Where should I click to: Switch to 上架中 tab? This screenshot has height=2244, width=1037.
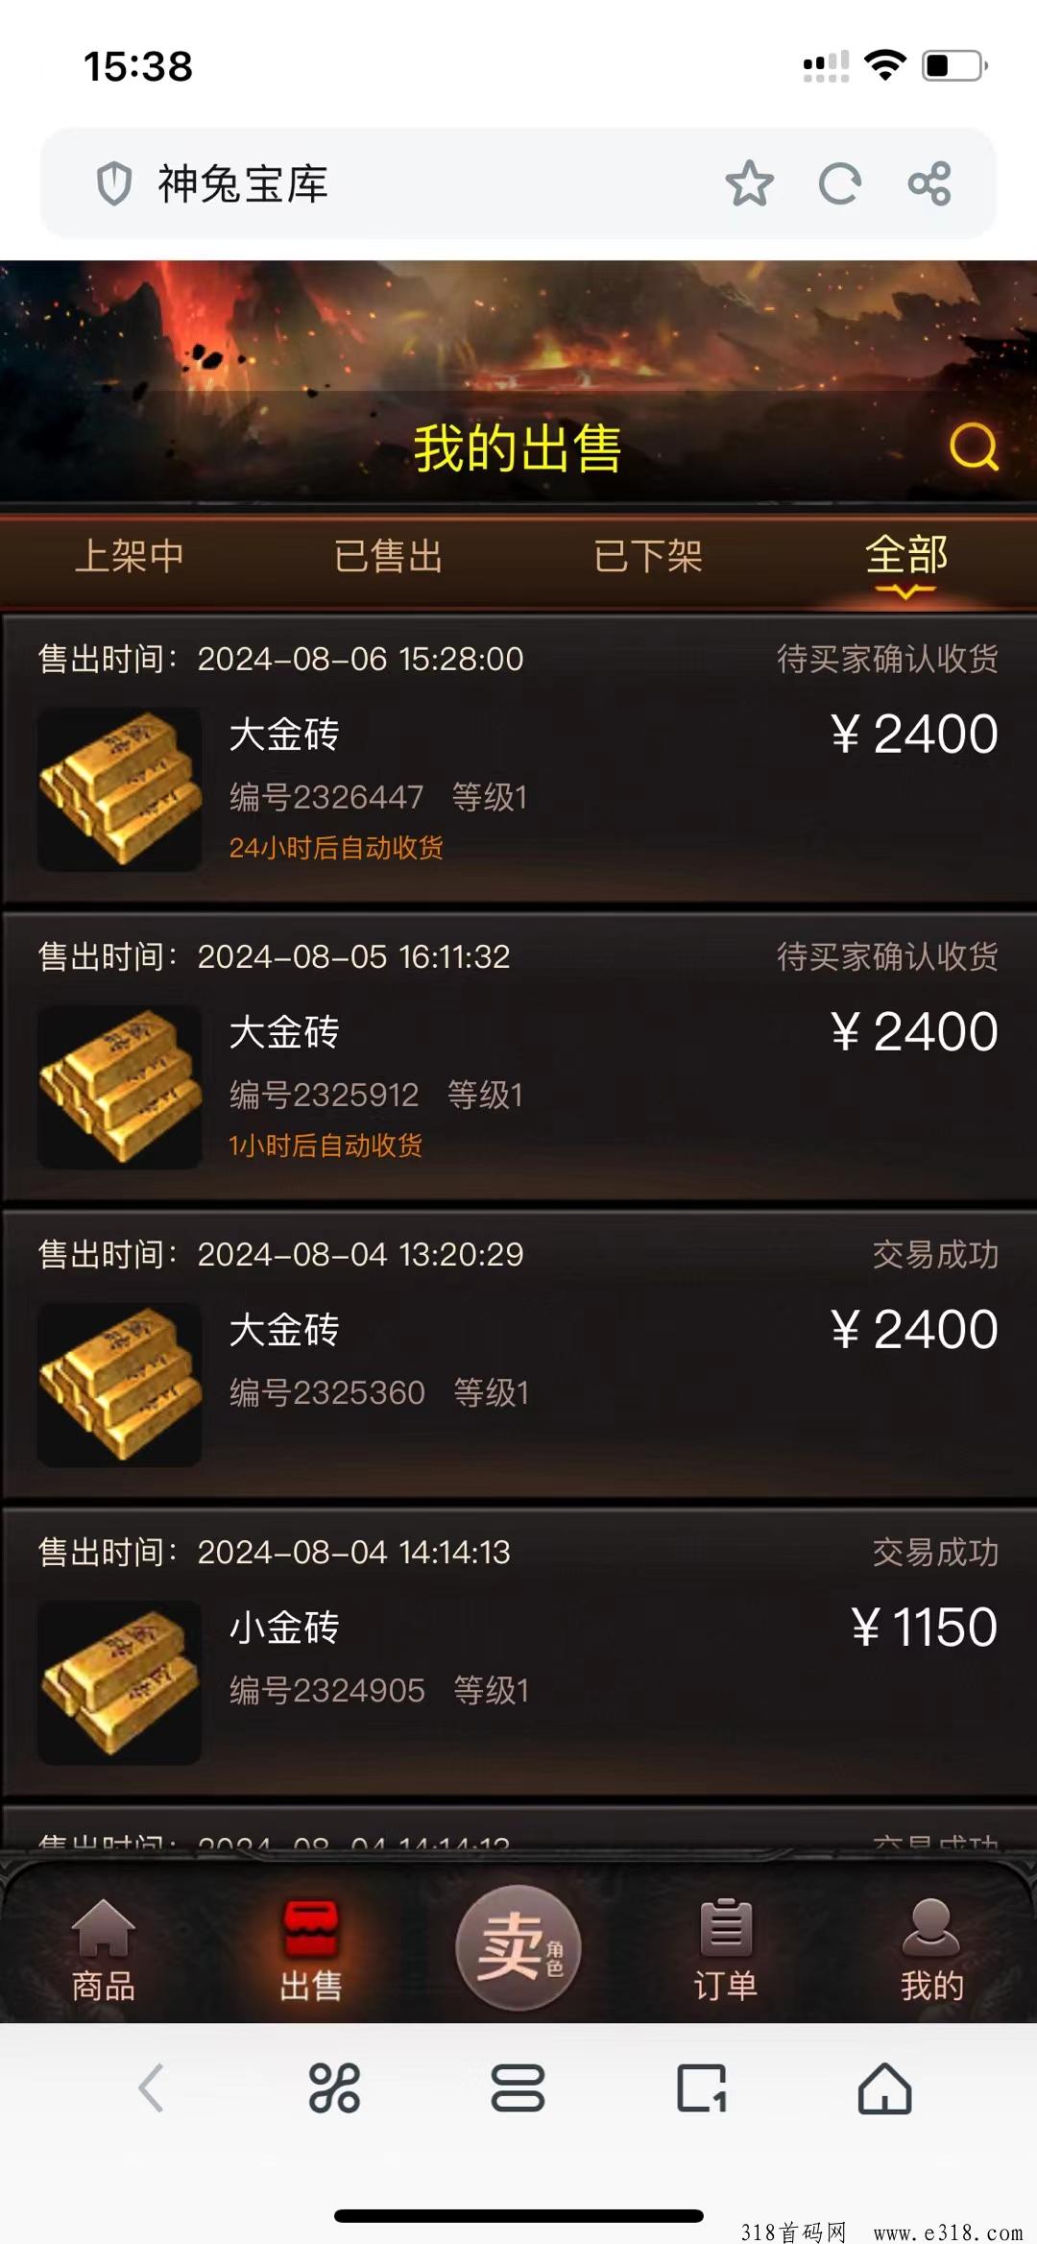pyautogui.click(x=130, y=557)
